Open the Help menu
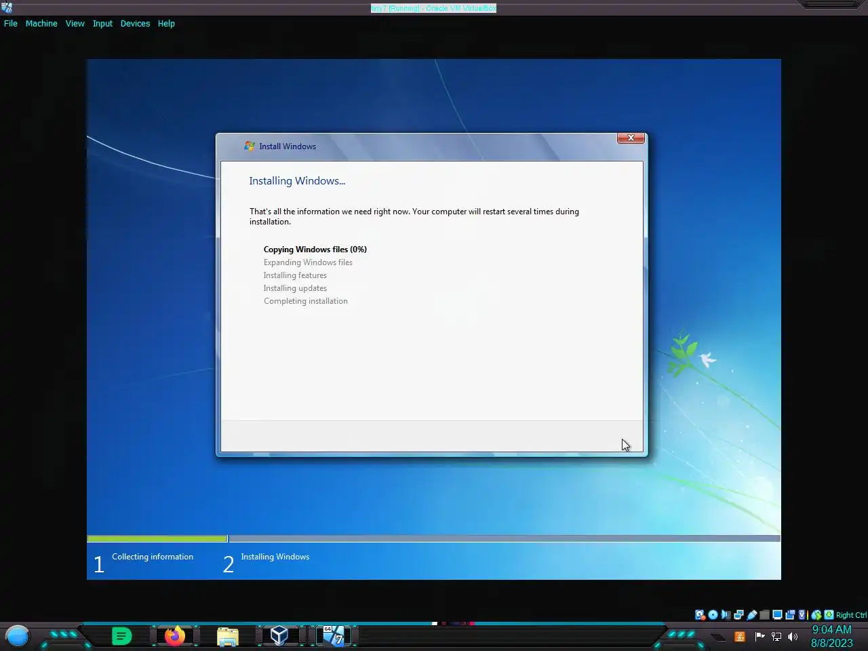This screenshot has height=651, width=868. [x=166, y=23]
